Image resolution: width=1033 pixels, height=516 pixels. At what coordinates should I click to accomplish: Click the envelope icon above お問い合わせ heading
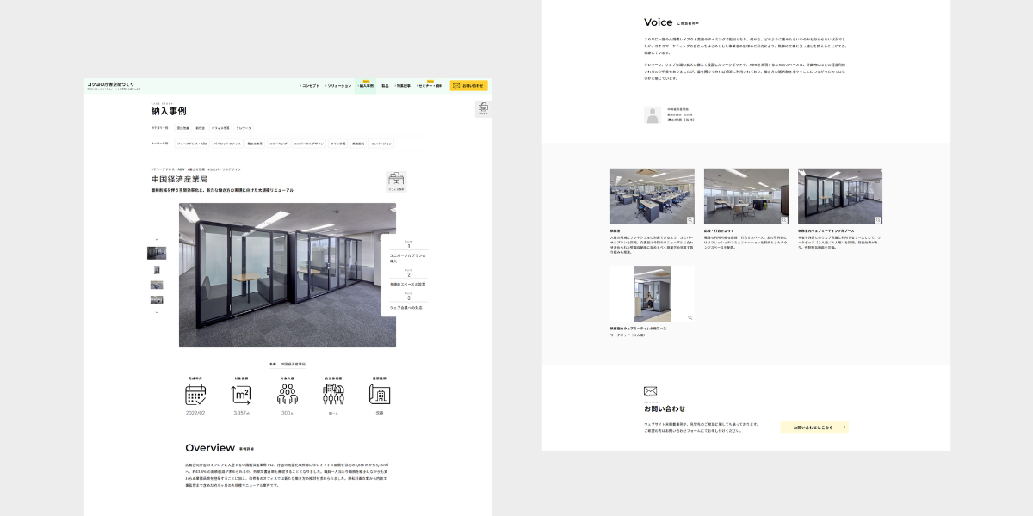(651, 391)
